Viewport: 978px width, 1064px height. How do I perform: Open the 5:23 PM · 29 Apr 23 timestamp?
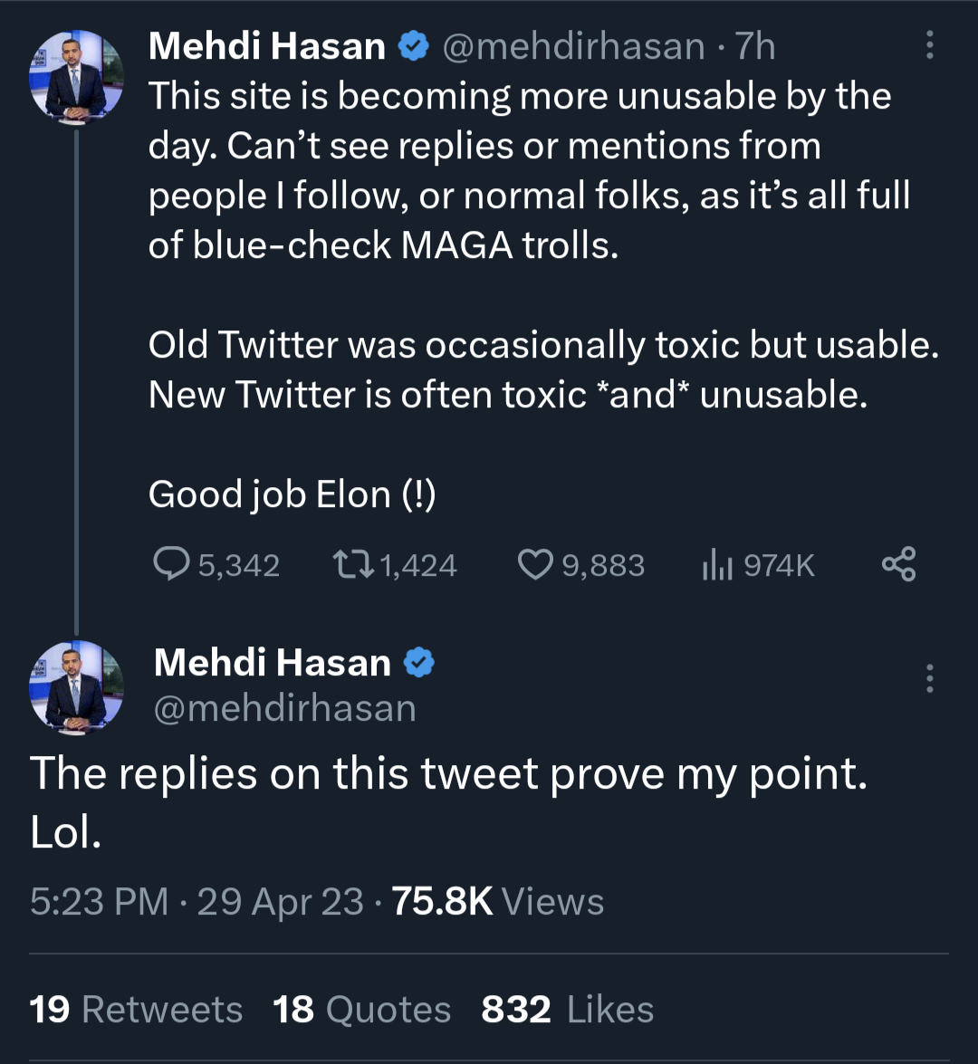(197, 902)
